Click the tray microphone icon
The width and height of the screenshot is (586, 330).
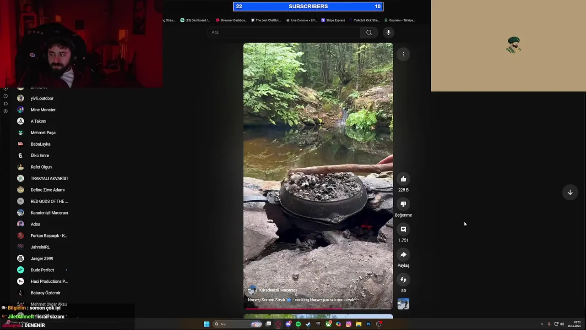point(549,324)
